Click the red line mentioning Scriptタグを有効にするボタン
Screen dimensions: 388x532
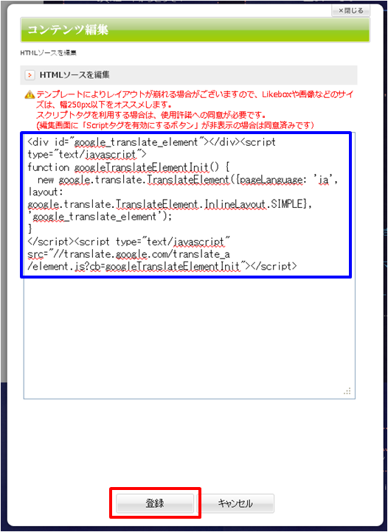pyautogui.click(x=174, y=125)
